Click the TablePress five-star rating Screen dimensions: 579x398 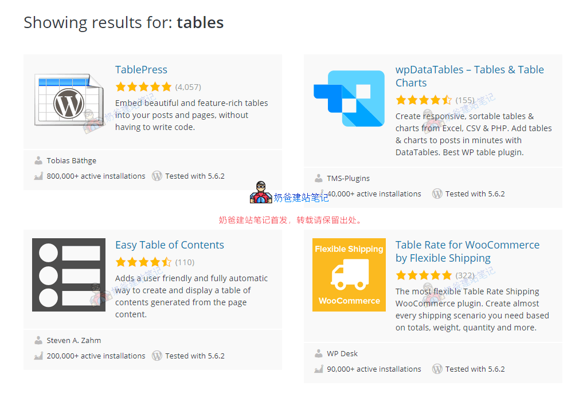143,87
